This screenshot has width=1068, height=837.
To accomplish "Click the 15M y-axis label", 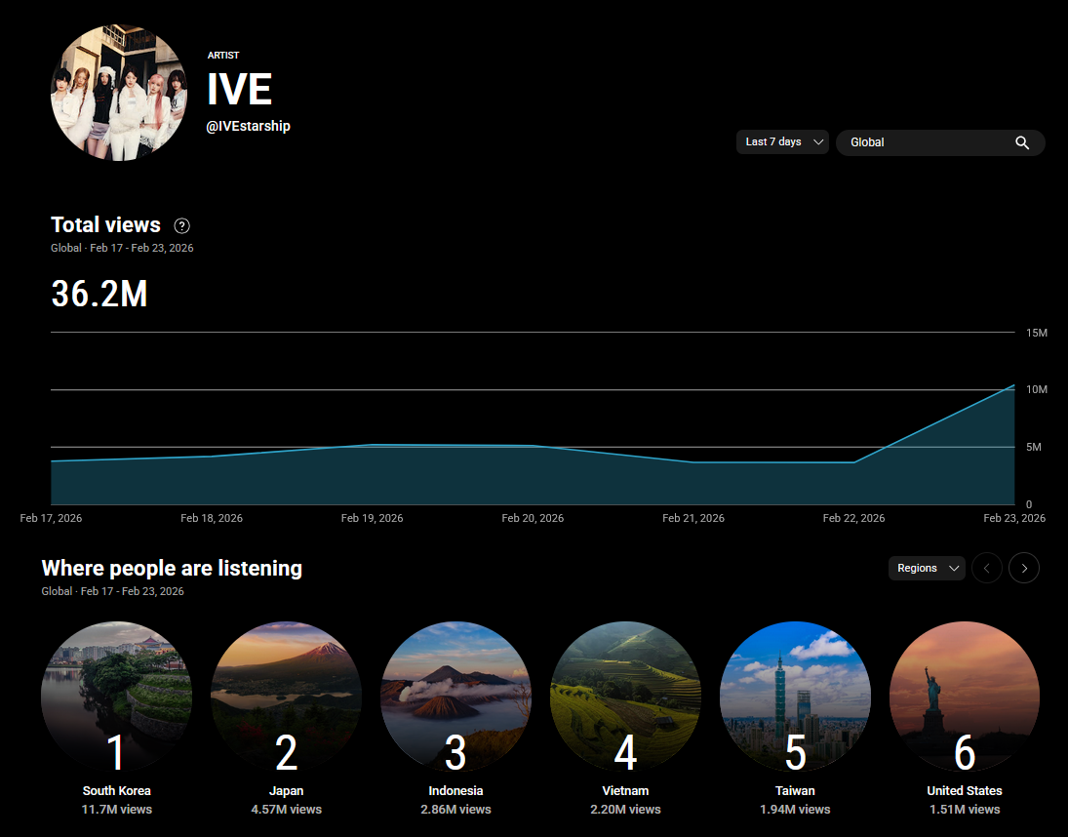I will [1037, 333].
